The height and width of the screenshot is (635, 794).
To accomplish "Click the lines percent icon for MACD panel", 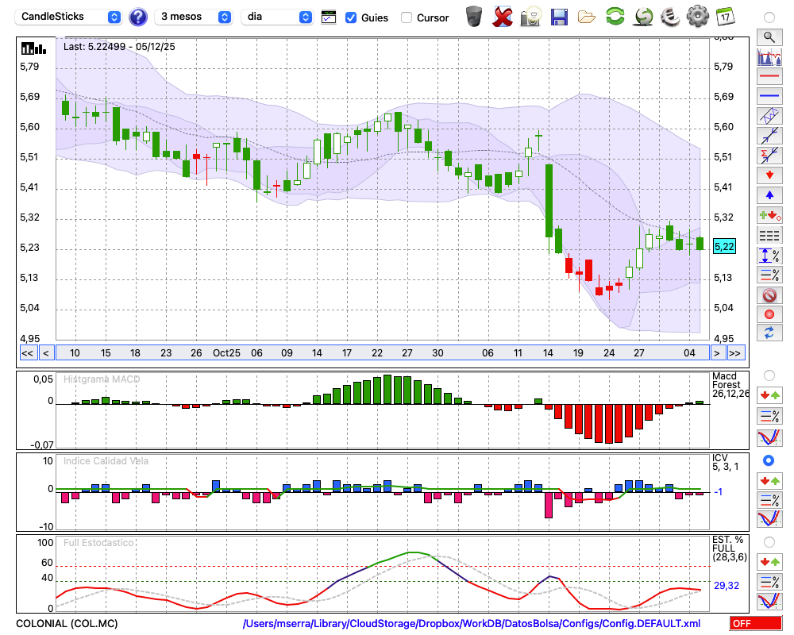I will [769, 416].
